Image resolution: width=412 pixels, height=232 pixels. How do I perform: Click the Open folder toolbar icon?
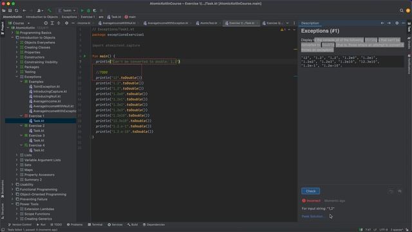pyautogui.click(x=4, y=10)
